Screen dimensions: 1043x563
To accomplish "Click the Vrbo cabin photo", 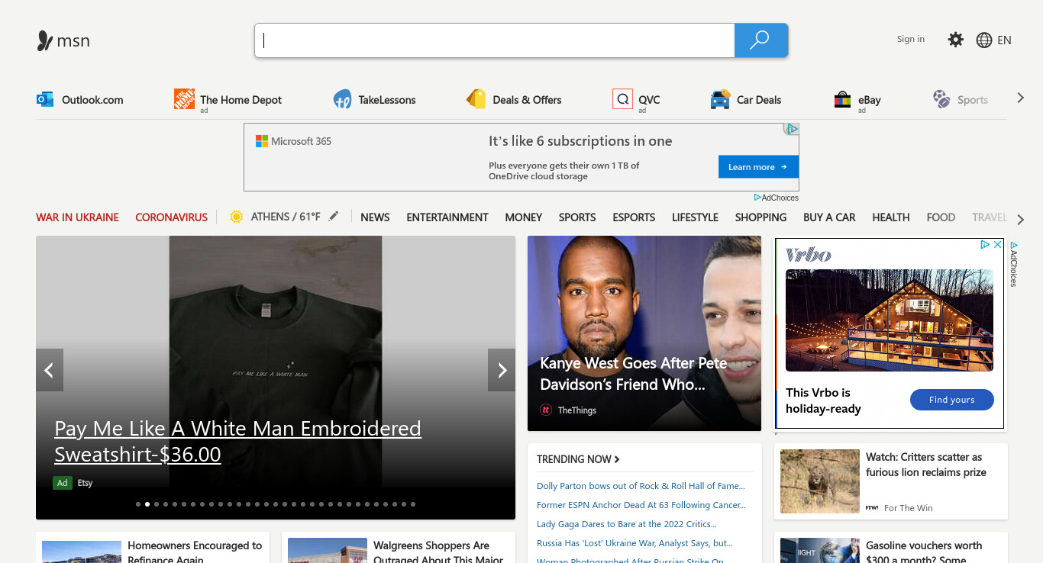I will tap(890, 320).
